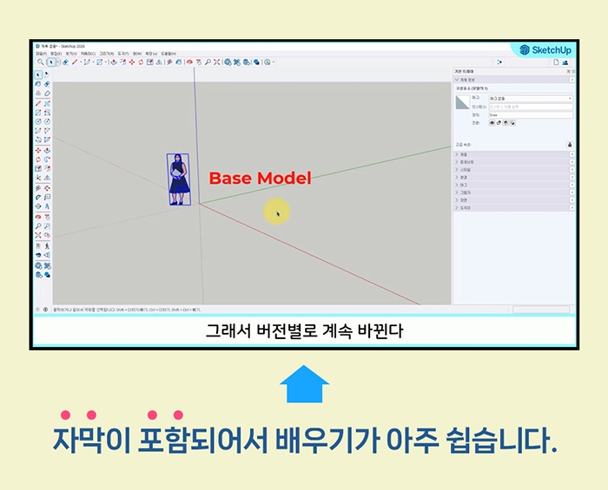Open the user collaboration icon at top right
Image resolution: width=608 pixels, height=490 pixels.
click(565, 62)
